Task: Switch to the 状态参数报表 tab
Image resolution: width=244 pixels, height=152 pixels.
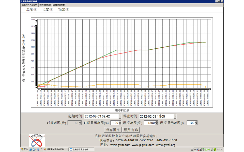Action: [45, 5]
